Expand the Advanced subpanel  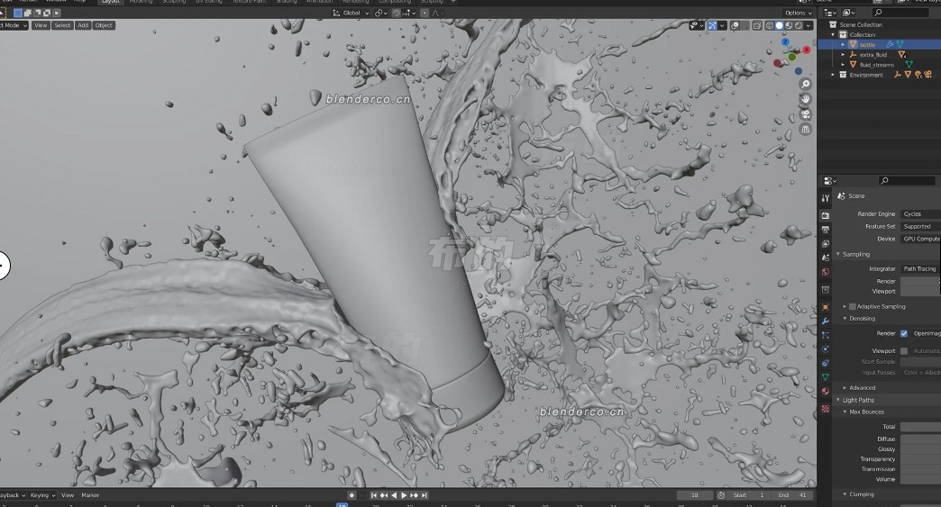click(x=845, y=388)
